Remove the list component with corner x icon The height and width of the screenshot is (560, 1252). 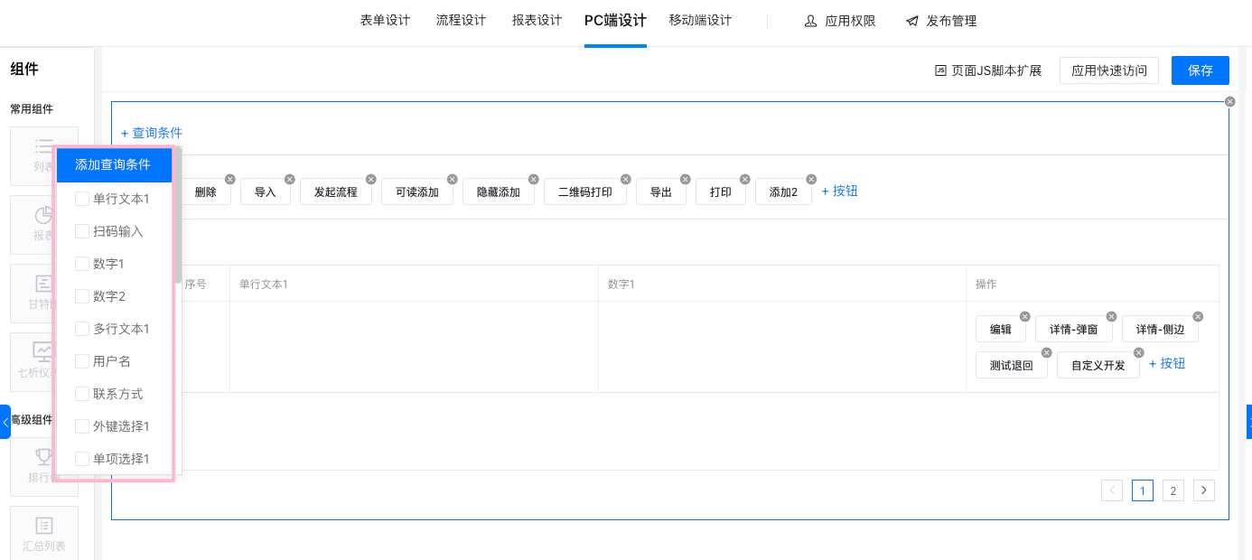[x=1229, y=101]
